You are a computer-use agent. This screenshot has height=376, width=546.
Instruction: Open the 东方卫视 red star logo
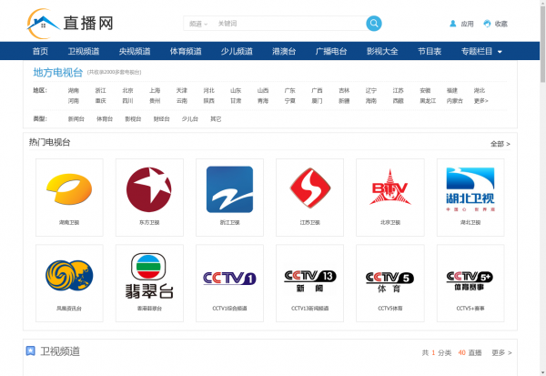[x=149, y=189]
